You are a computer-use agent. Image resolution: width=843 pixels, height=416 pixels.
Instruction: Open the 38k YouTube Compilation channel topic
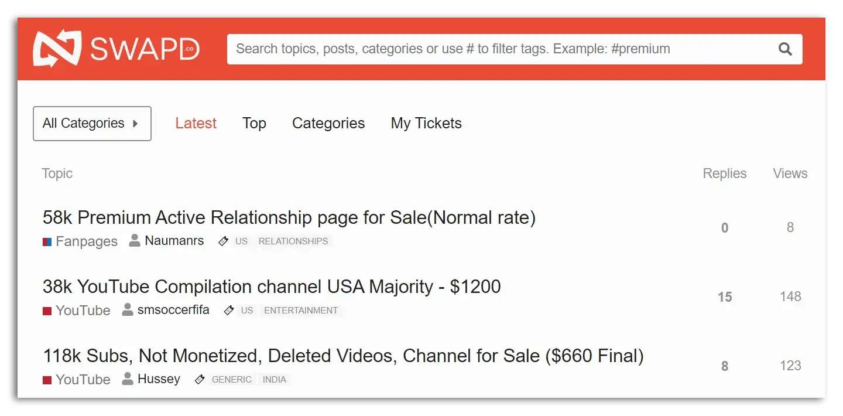272,287
